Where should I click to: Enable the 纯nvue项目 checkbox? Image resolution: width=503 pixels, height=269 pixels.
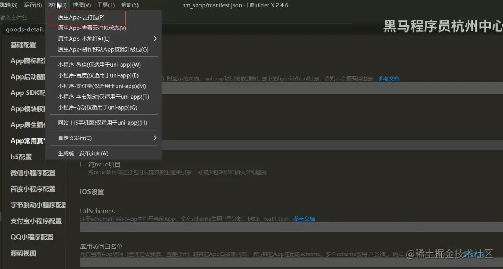[x=83, y=164]
